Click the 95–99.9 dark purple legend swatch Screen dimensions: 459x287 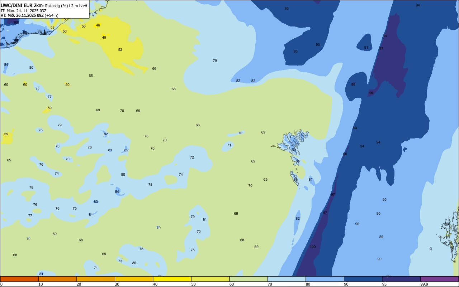click(x=401, y=279)
